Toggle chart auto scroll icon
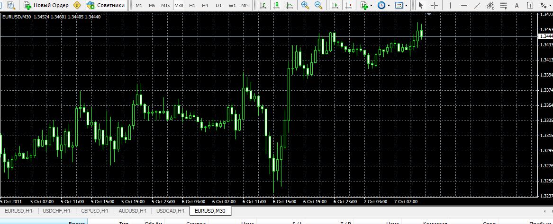The width and height of the screenshot is (553, 224). (335, 5)
